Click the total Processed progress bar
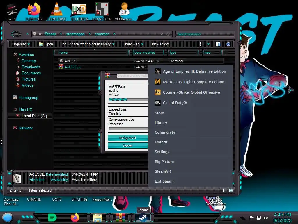The width and height of the screenshot is (298, 224). pyautogui.click(x=129, y=129)
